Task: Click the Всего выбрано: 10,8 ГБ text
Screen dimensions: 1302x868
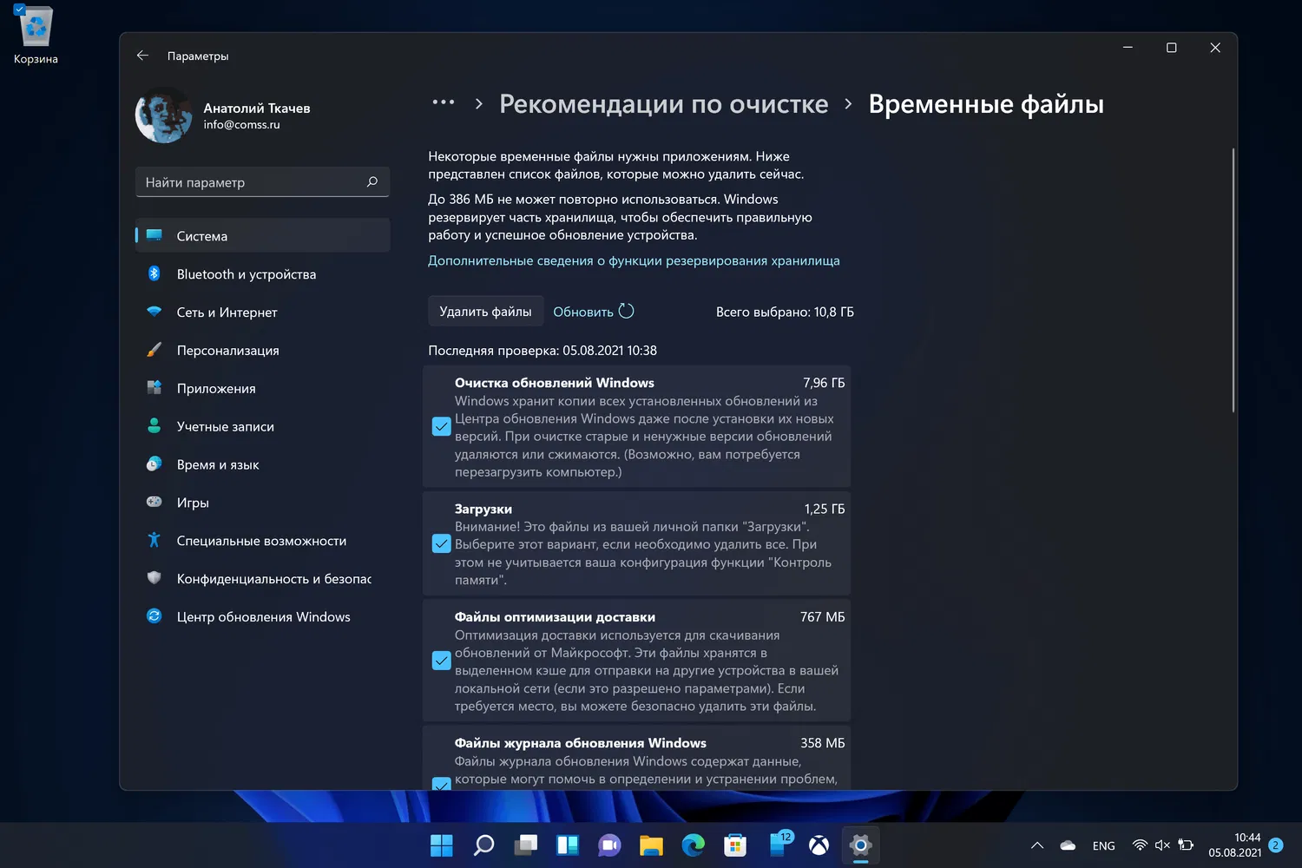Action: [x=785, y=312]
